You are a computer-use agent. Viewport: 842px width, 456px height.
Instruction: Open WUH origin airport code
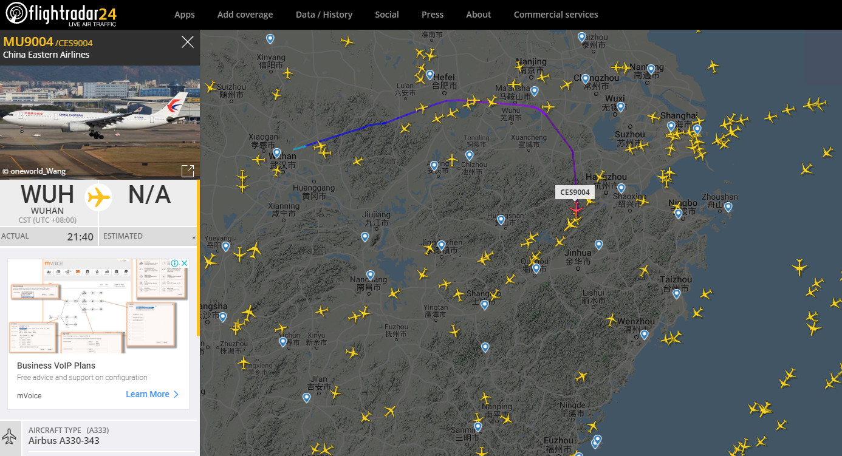pos(47,194)
